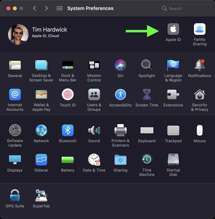
Task: Go forward using the right arrow
Action: (x=46, y=8)
